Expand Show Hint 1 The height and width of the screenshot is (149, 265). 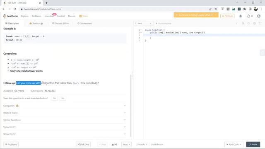tap(64, 127)
